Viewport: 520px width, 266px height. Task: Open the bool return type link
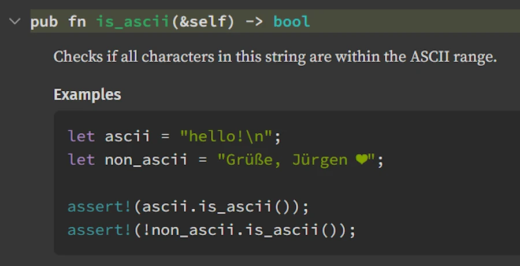click(x=291, y=22)
